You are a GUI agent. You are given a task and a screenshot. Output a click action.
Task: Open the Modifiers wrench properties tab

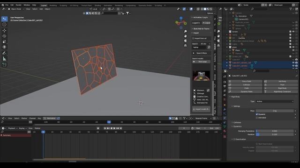[x=225, y=109]
